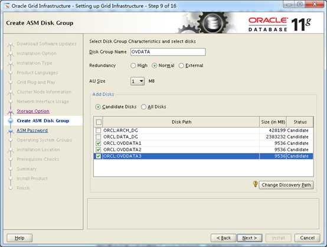
Task: Check the ORCL:ARCH_DG disk checkbox
Action: [98, 131]
